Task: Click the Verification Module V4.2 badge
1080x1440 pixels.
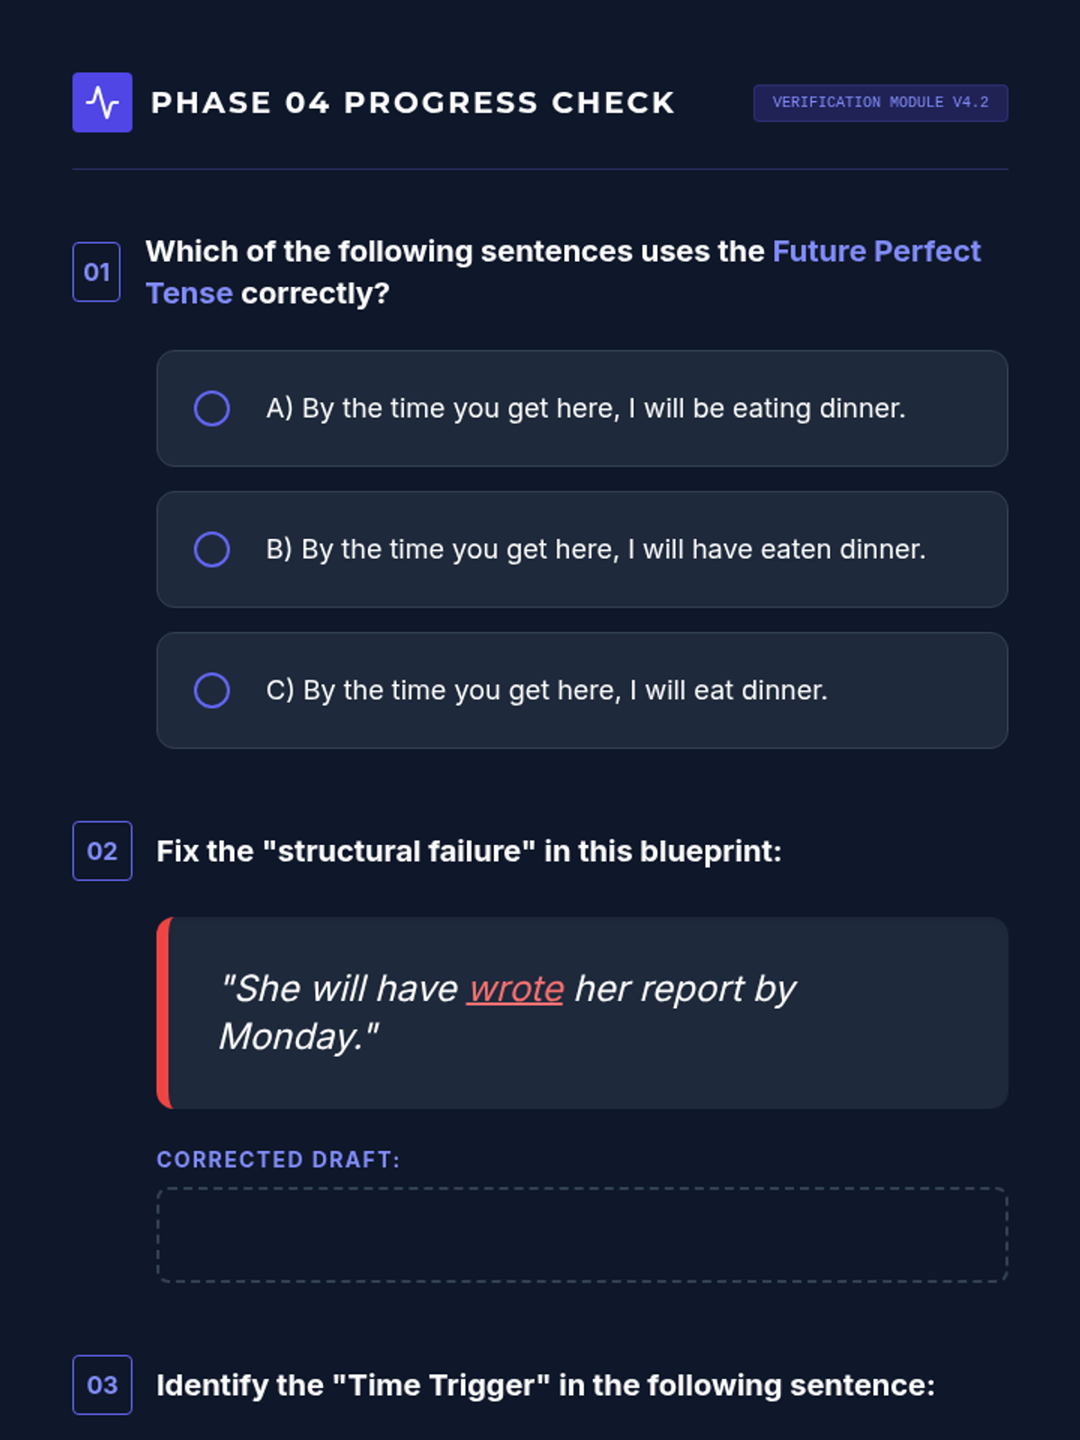Action: [879, 103]
